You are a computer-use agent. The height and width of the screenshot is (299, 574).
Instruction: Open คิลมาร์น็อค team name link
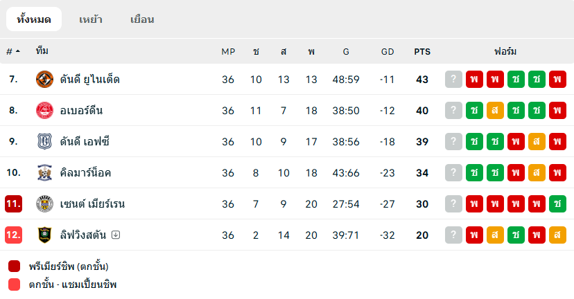86,172
